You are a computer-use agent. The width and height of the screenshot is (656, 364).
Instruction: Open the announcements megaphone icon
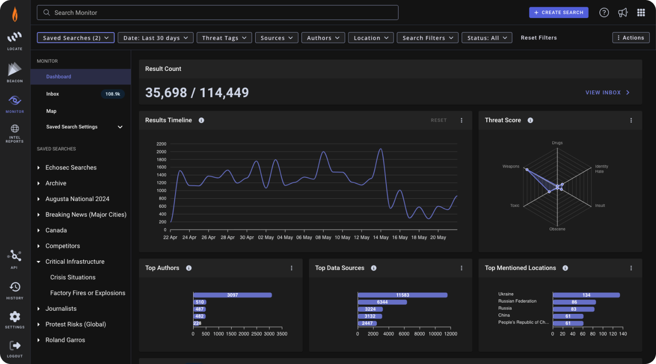pos(623,12)
